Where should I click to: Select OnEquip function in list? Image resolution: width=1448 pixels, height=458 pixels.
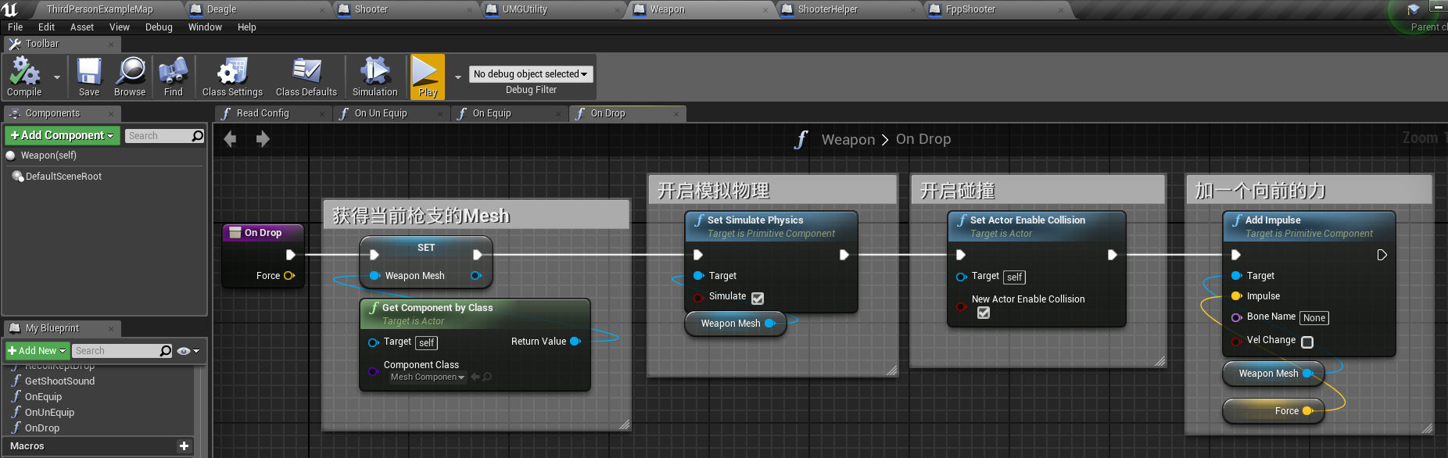tap(43, 397)
